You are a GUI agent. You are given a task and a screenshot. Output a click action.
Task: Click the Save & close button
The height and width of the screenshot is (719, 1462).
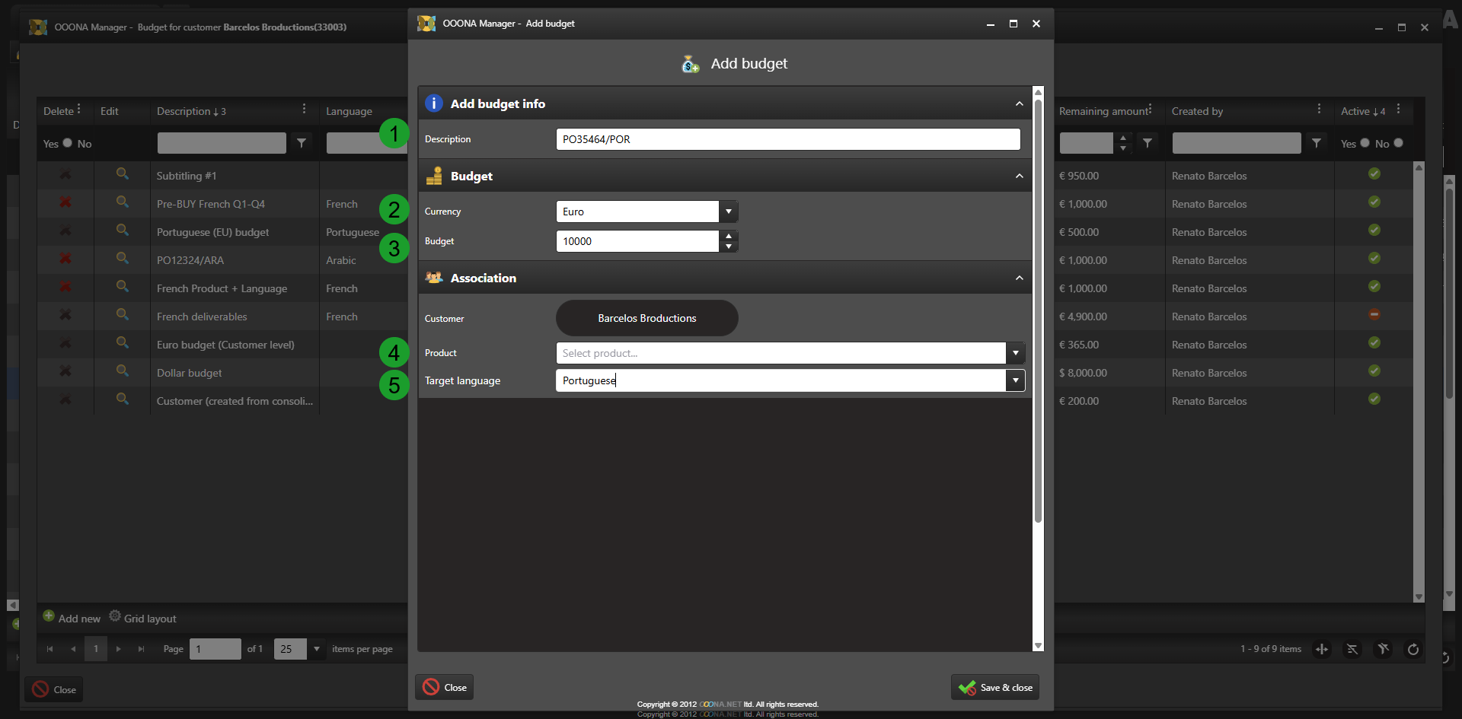[x=995, y=687]
